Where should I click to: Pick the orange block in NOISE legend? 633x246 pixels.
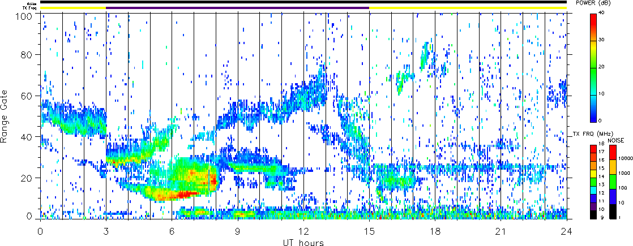click(612, 167)
